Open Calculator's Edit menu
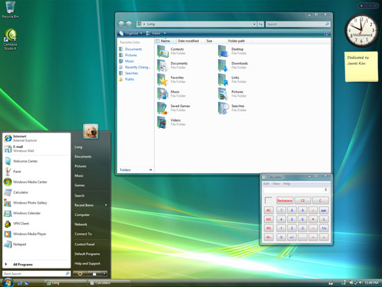The width and height of the screenshot is (382, 287). 266,183
